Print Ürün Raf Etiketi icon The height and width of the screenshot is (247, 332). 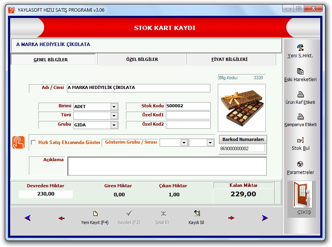pos(300,94)
